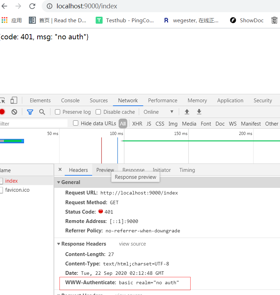Collapse the General section
The image size is (280, 295).
coord(59,182)
